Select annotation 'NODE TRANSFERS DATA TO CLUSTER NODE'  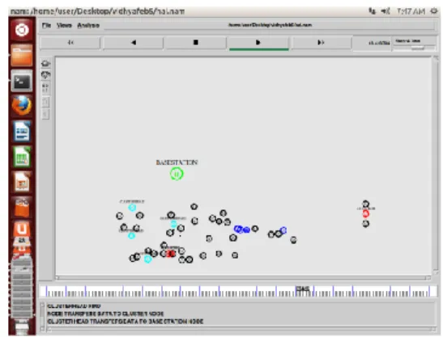pos(105,314)
